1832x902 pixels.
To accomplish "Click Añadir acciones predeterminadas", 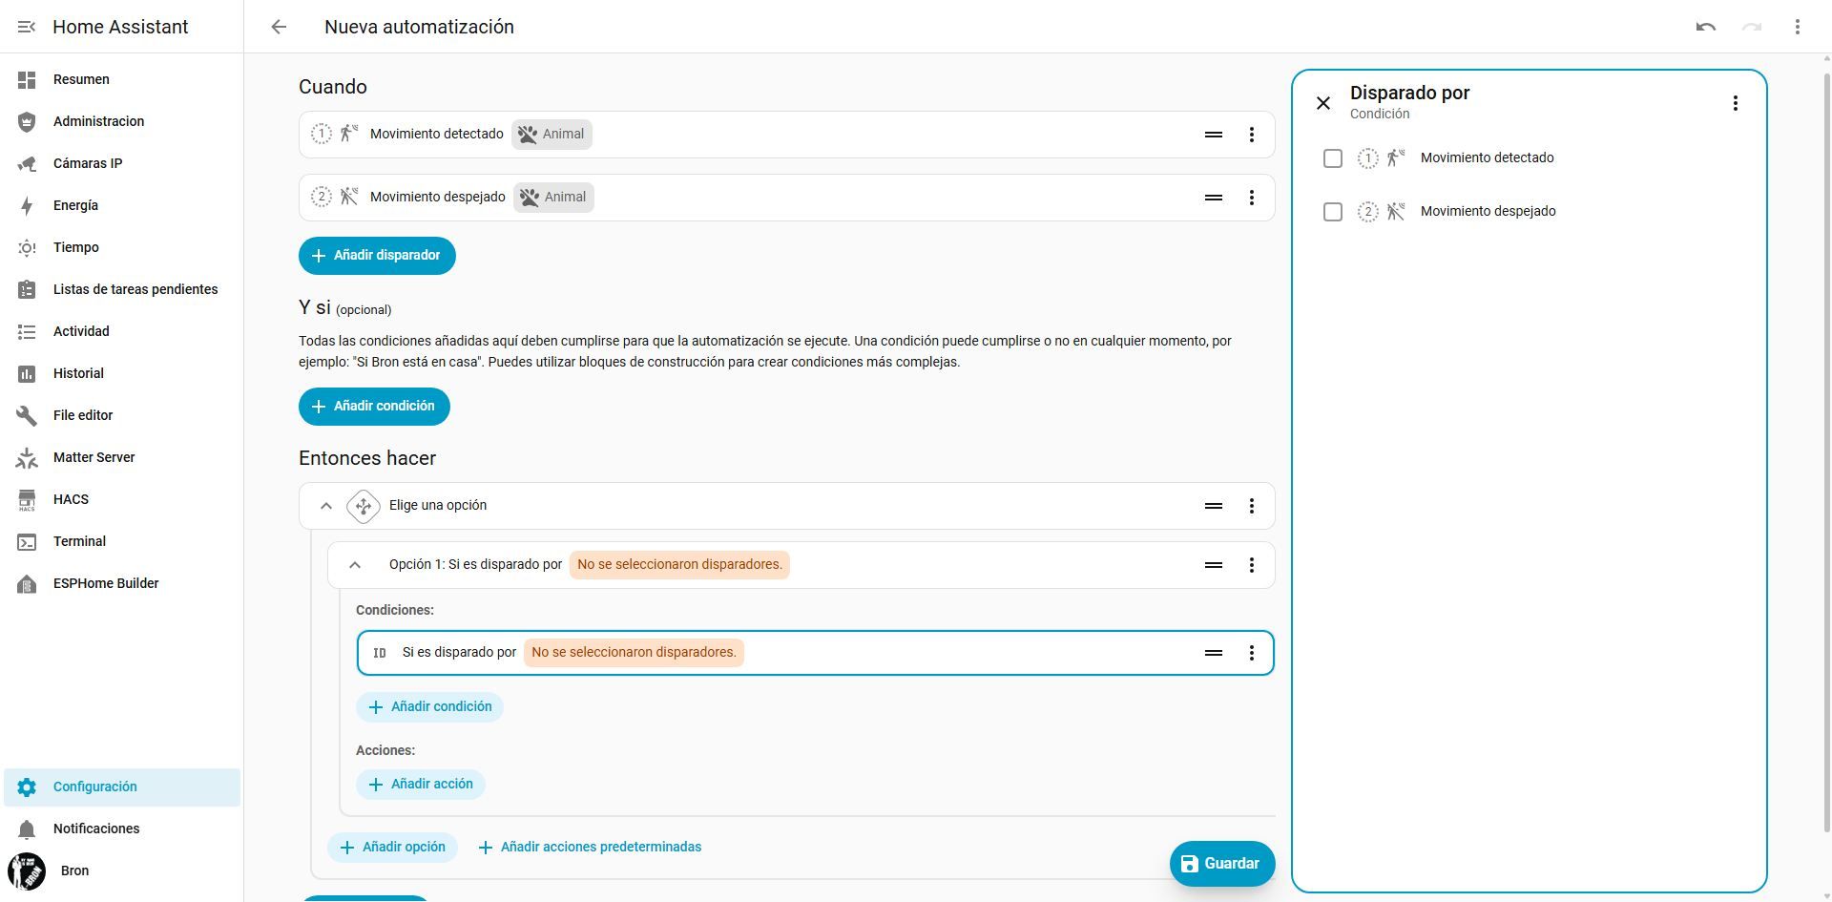I will [x=590, y=848].
